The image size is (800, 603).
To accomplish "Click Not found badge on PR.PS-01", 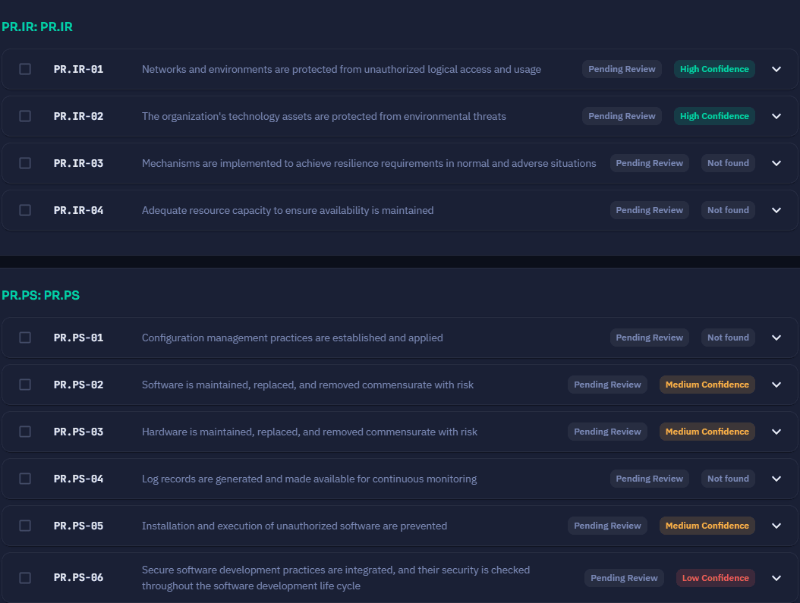I will tap(728, 338).
